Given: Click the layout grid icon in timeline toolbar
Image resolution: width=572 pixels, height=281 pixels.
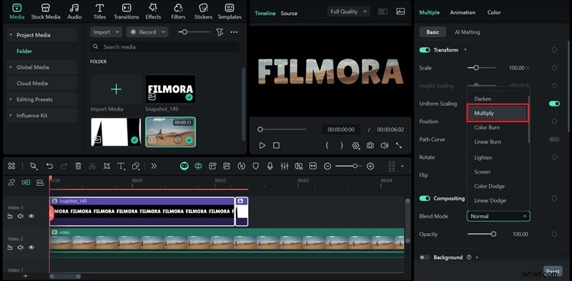Looking at the screenshot, I should point(11,166).
